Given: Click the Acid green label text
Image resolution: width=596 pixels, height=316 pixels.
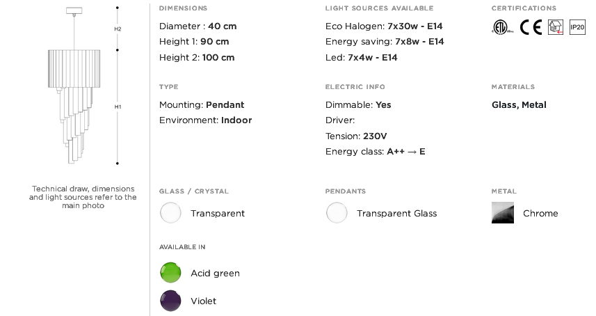Looking at the screenshot, I should pyautogui.click(x=215, y=273).
